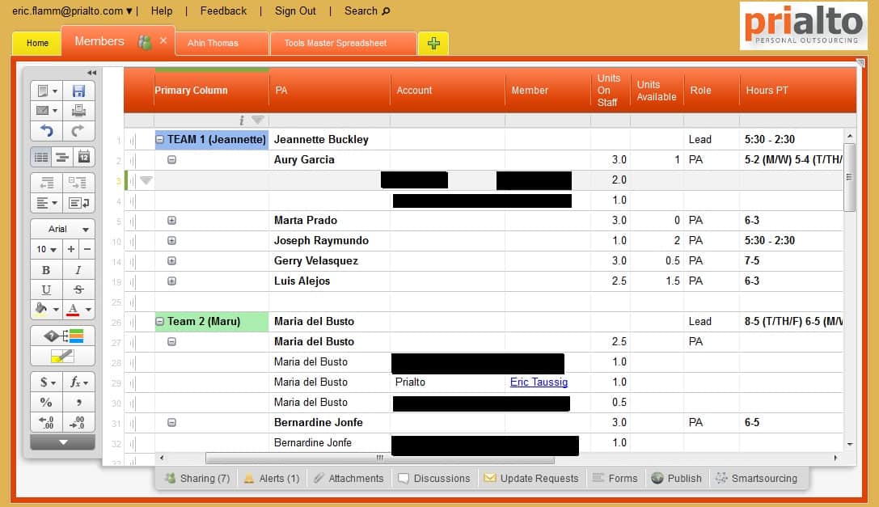Open the conditional formatting tool
This screenshot has width=879, height=507.
[62, 336]
